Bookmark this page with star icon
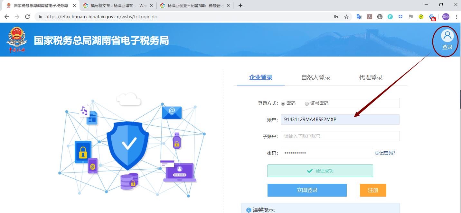Viewport: 461px width, 213px height. (x=346, y=17)
